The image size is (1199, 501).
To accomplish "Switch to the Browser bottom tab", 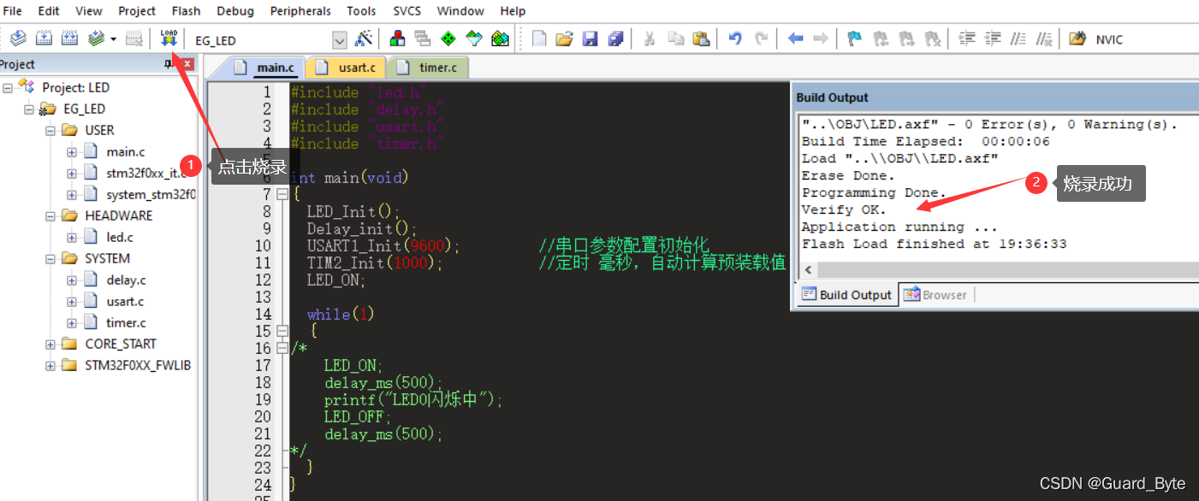I will point(936,295).
